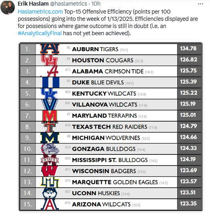Open the tweet's three-dot more options menu
Image resolution: width=210 pixels, height=216 pixels.
[x=200, y=4]
